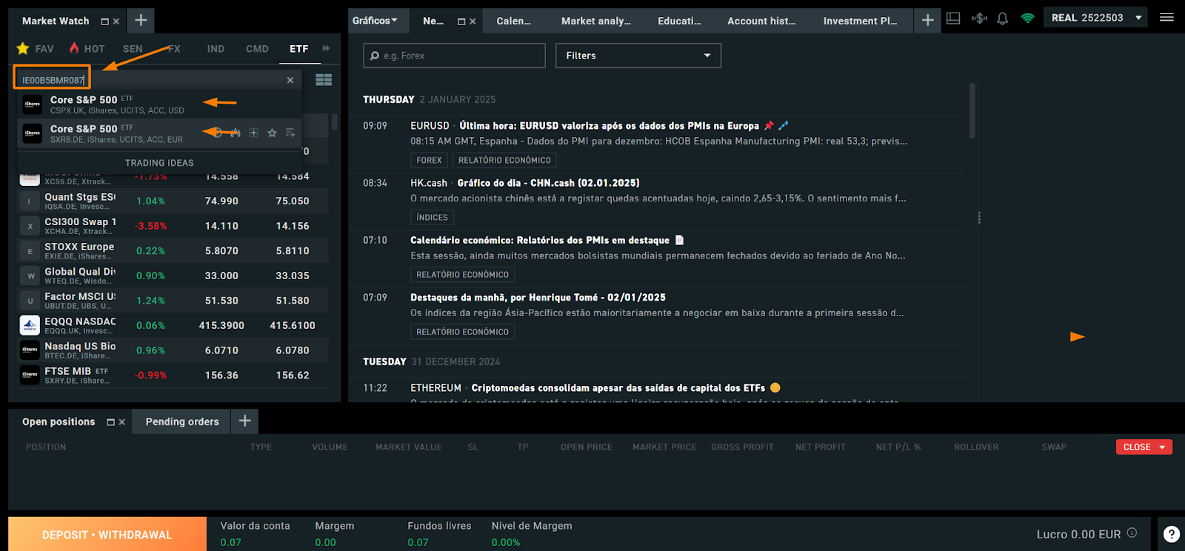Click info icon next to Lucro
Screen dimensions: 1185x551
click(x=1132, y=533)
